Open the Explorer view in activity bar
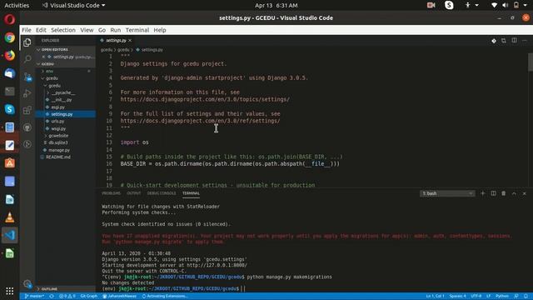The width and height of the screenshot is (533, 300). point(27,42)
